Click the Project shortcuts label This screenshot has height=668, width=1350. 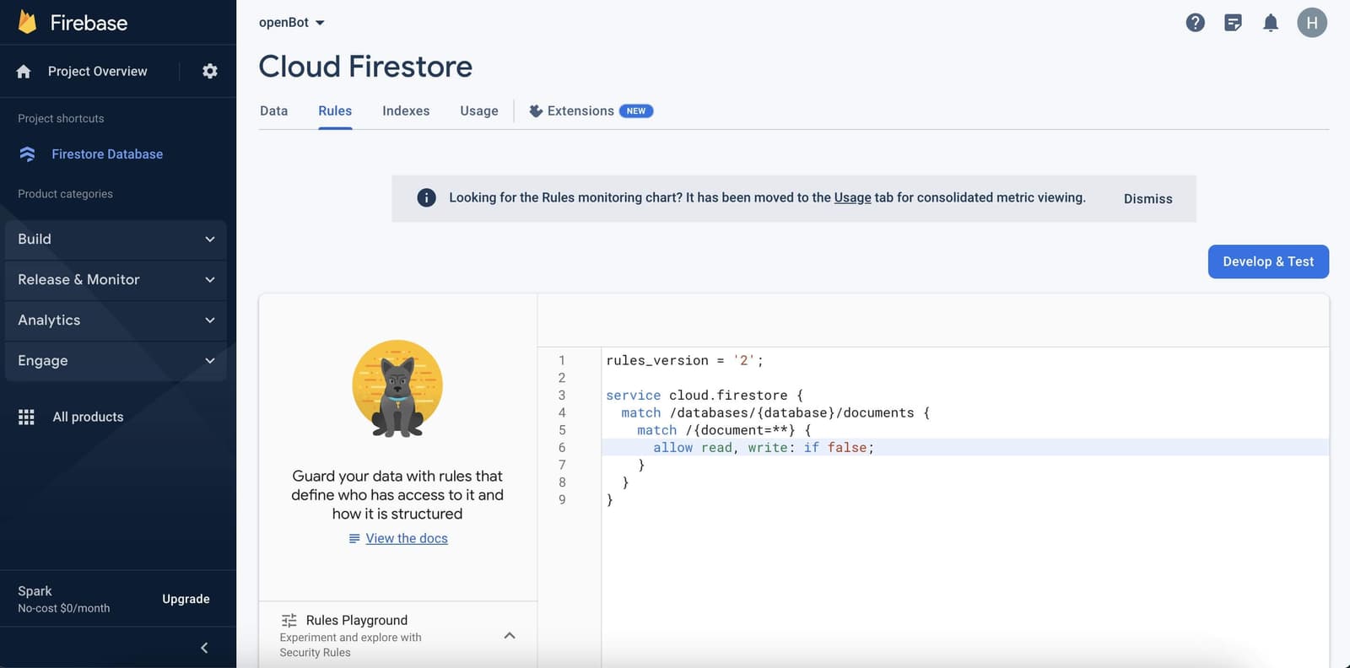click(61, 119)
